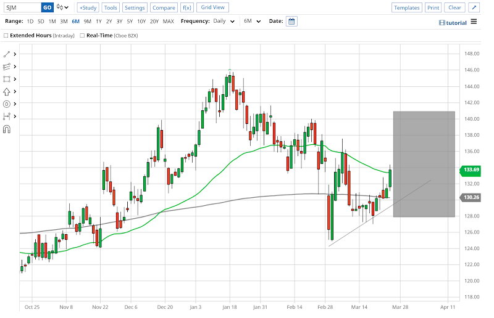The height and width of the screenshot is (318, 494).
Task: Click the SJM symbol input field
Action: (22, 8)
